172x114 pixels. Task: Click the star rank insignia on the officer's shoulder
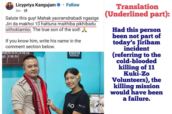point(21,82)
